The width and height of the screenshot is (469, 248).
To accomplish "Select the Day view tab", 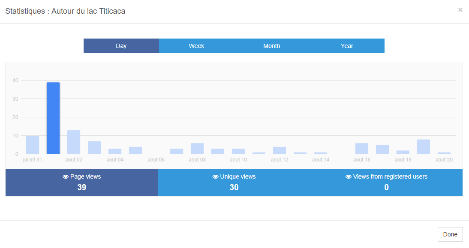I will click(x=121, y=46).
